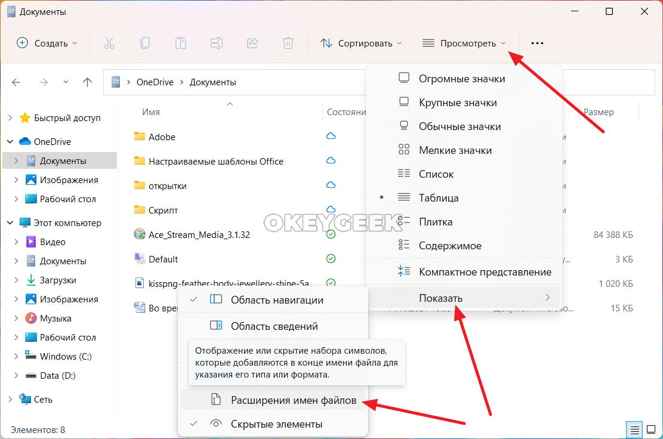Click the Default file icon

pyautogui.click(x=140, y=259)
